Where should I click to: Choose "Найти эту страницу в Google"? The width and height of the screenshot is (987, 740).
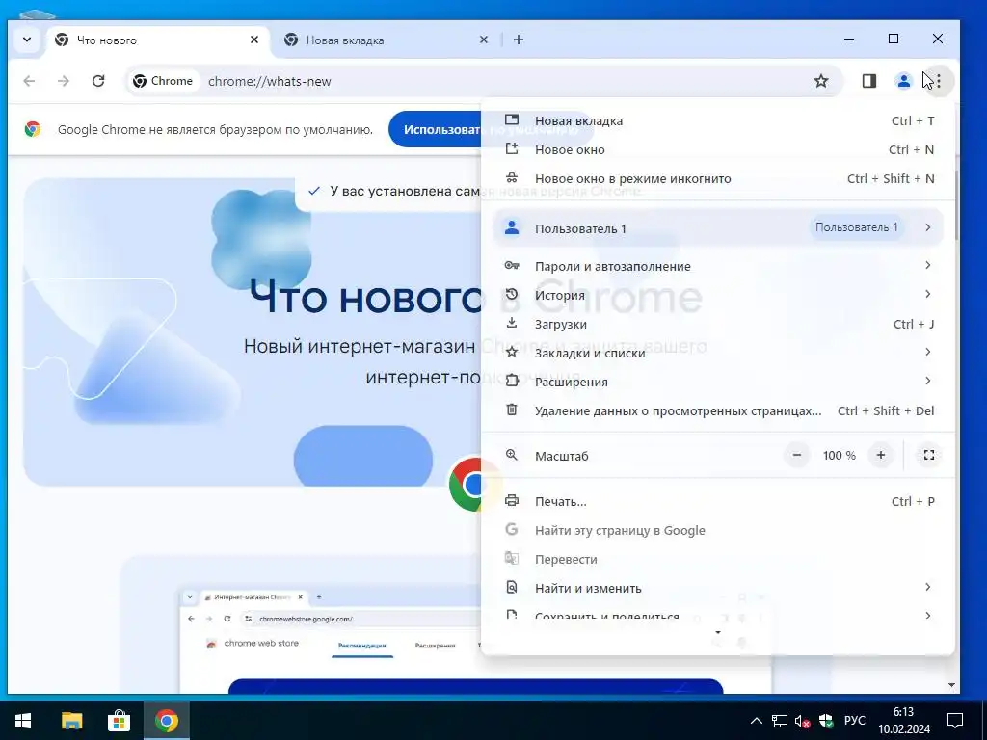pyautogui.click(x=718, y=531)
